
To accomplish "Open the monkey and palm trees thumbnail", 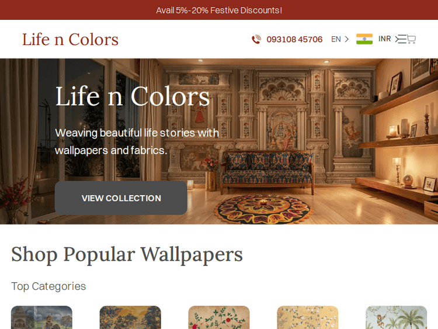I will pos(396,317).
